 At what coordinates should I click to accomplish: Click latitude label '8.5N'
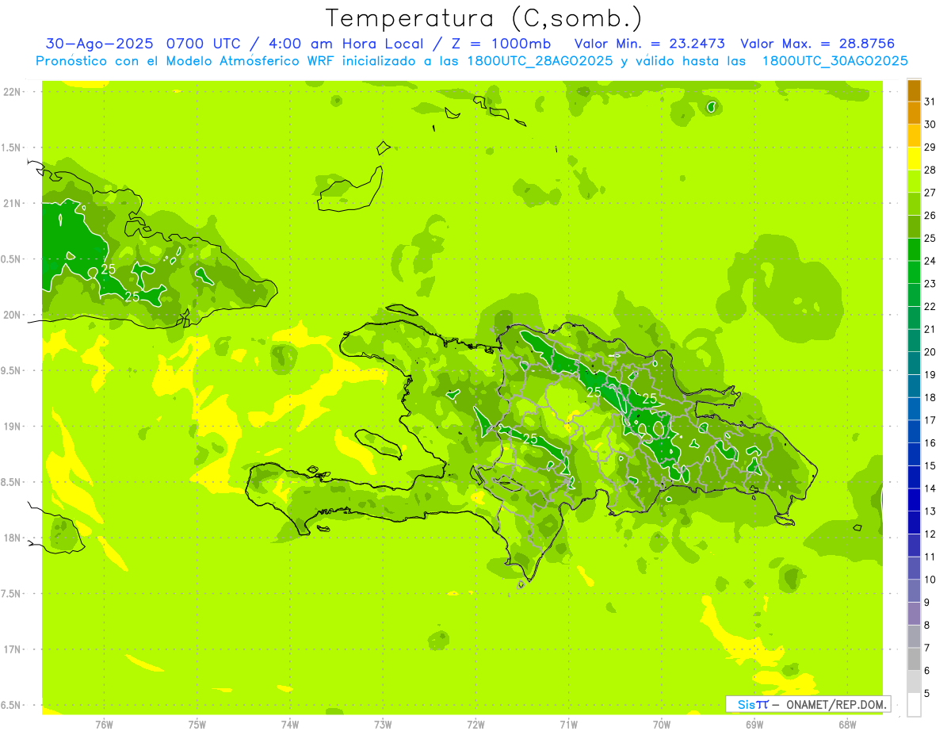coord(11,483)
